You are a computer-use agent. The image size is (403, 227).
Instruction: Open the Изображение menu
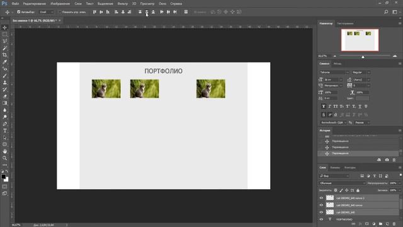coord(60,4)
